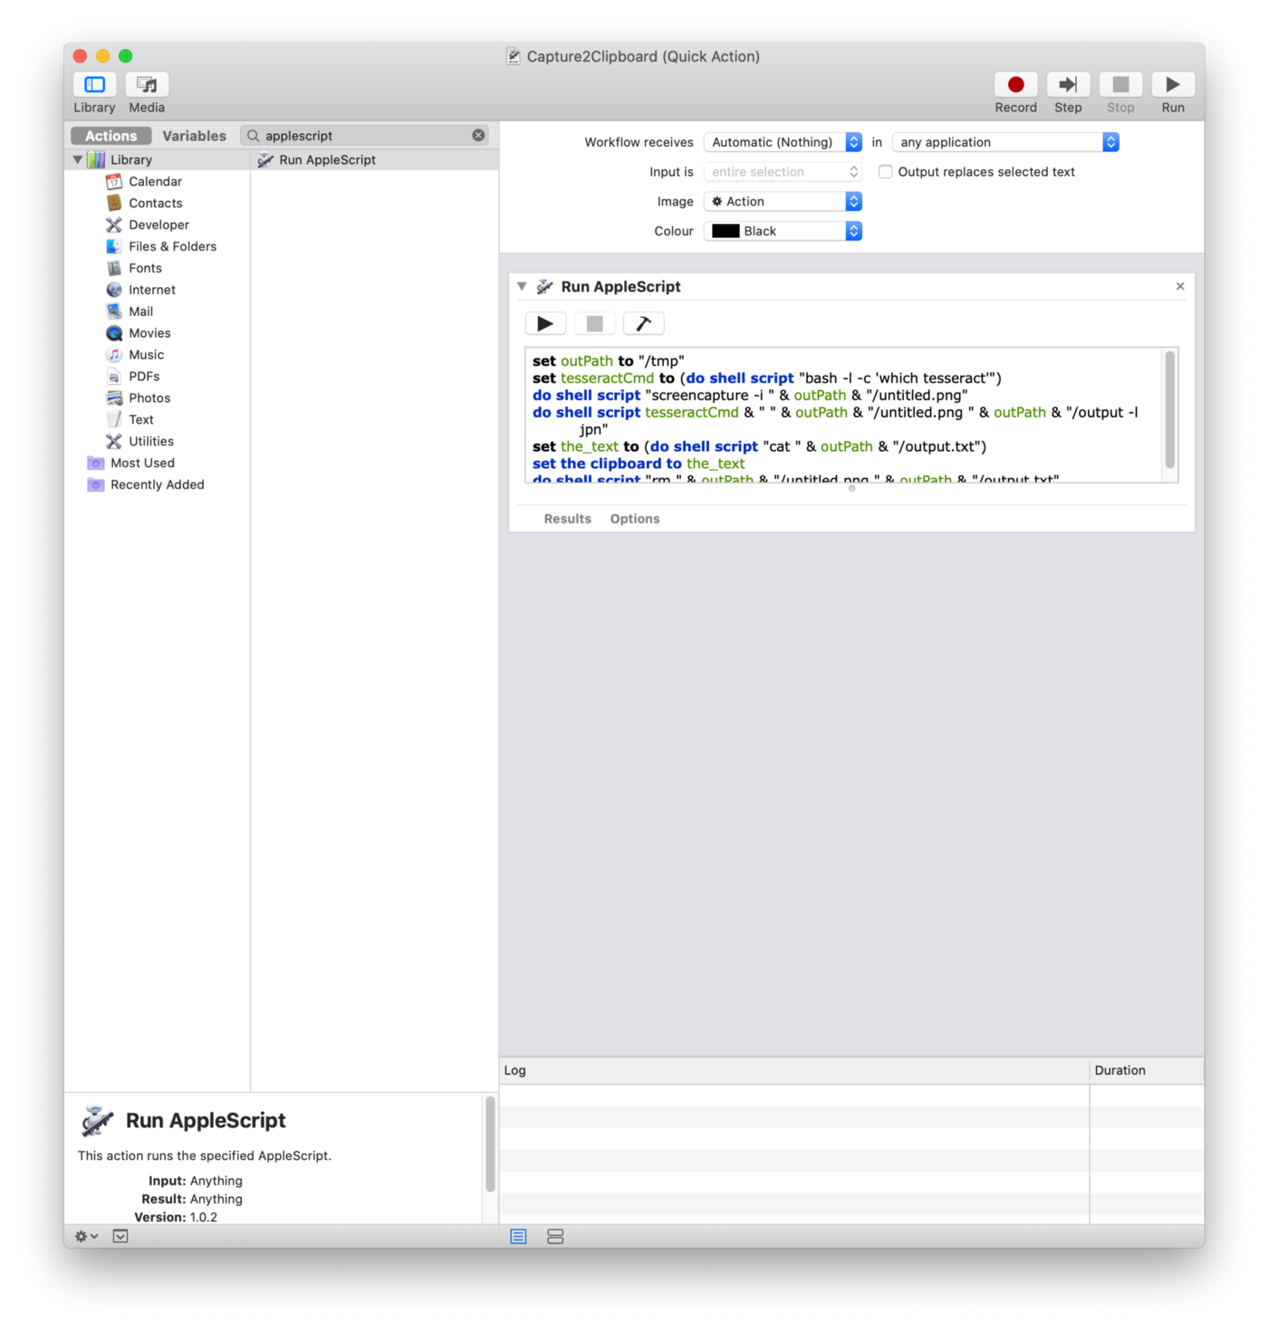Start recording with the Record button
This screenshot has width=1268, height=1332.
pyautogui.click(x=1015, y=85)
